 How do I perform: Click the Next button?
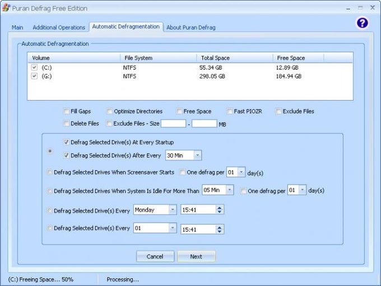pos(196,256)
